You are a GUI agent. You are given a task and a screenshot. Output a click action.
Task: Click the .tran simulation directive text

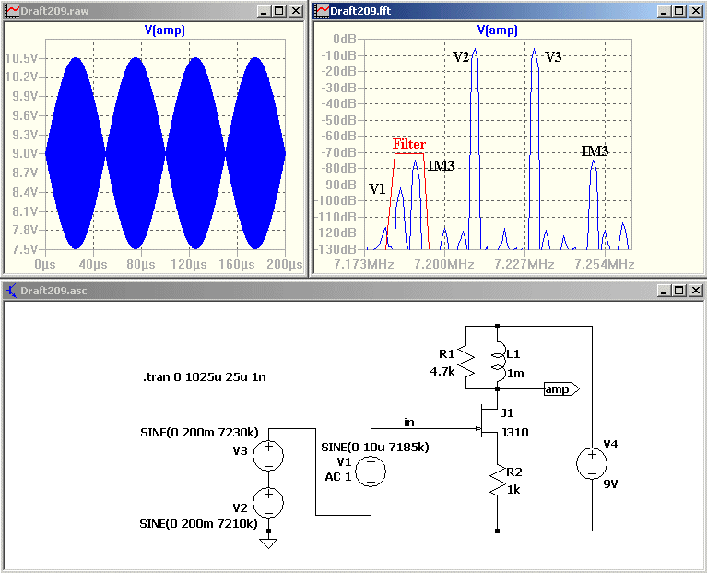tap(205, 376)
